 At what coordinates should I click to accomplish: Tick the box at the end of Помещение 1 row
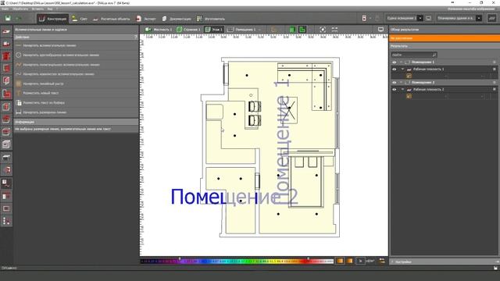pyautogui.click(x=495, y=62)
